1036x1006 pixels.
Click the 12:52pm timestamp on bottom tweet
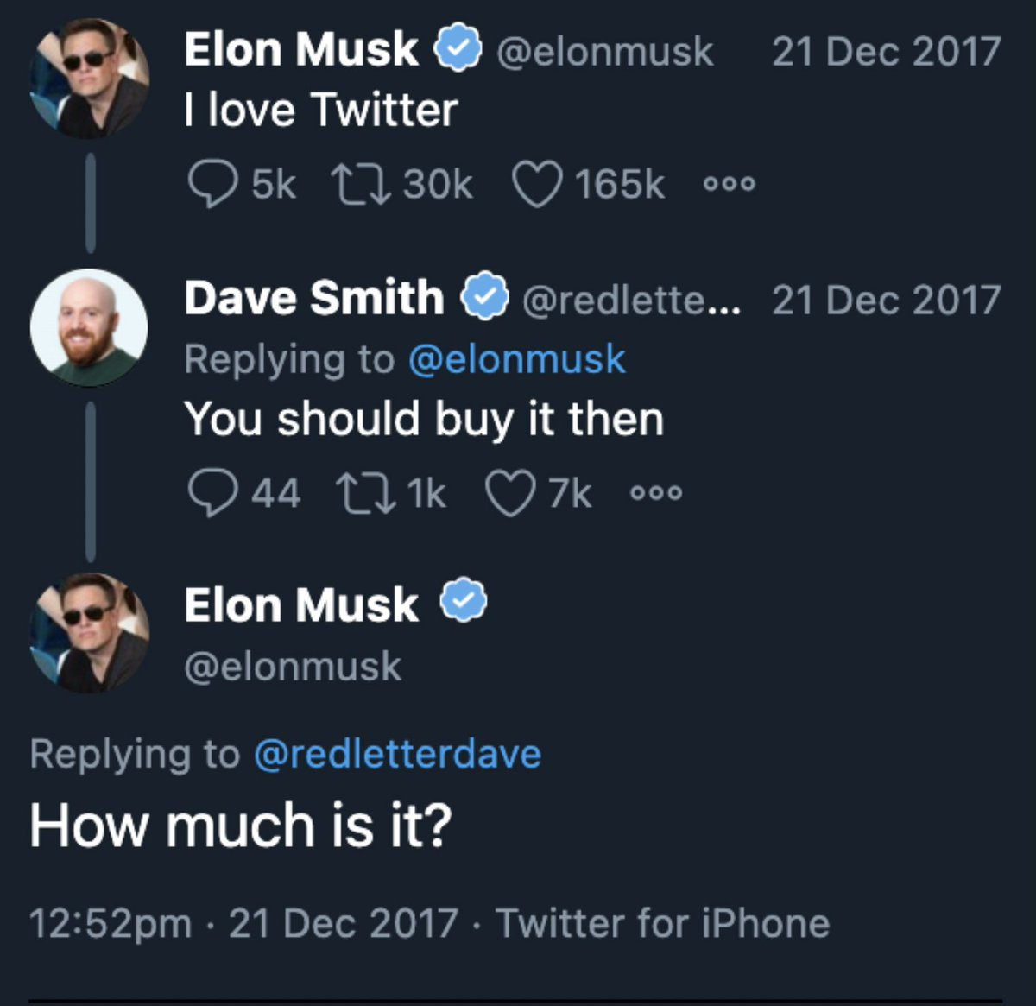(x=108, y=922)
